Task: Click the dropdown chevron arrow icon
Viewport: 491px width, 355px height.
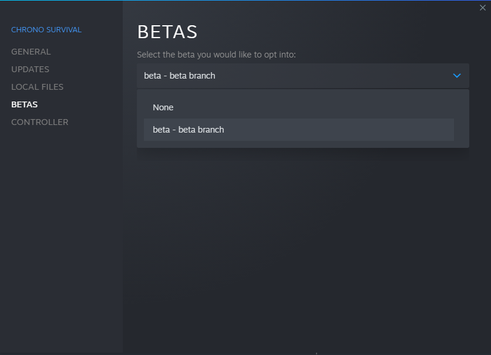Action: [x=457, y=76]
